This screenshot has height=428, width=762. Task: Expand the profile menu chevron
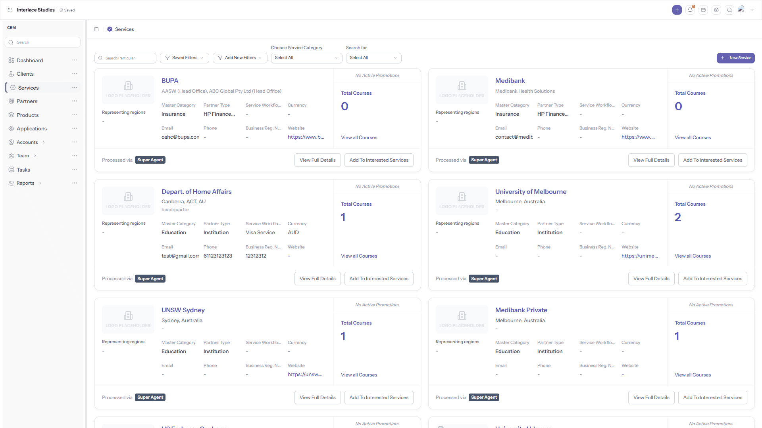point(752,10)
